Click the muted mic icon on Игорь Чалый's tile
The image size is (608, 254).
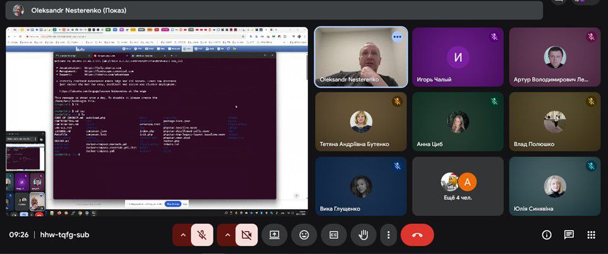tap(494, 37)
